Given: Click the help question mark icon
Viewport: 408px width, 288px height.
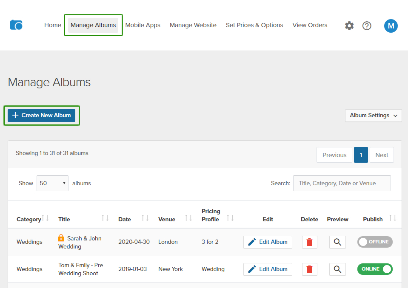Looking at the screenshot, I should (367, 25).
